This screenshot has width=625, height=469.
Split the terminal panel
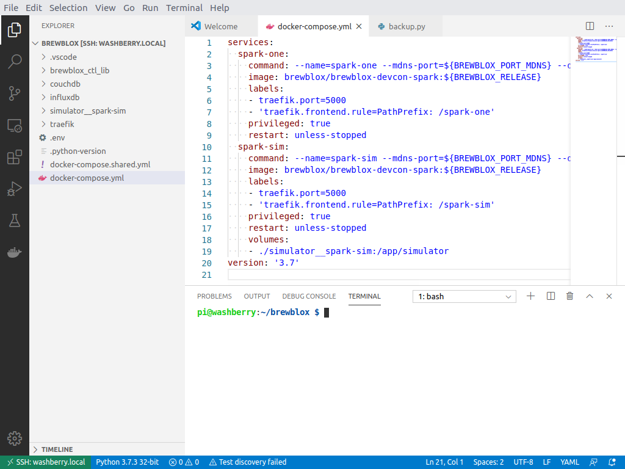pyautogui.click(x=551, y=296)
